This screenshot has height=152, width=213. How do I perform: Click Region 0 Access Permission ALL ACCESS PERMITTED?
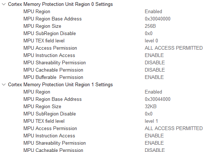point(174,48)
